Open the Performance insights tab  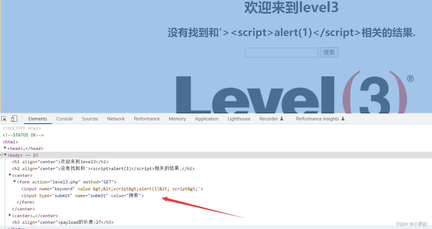point(320,119)
